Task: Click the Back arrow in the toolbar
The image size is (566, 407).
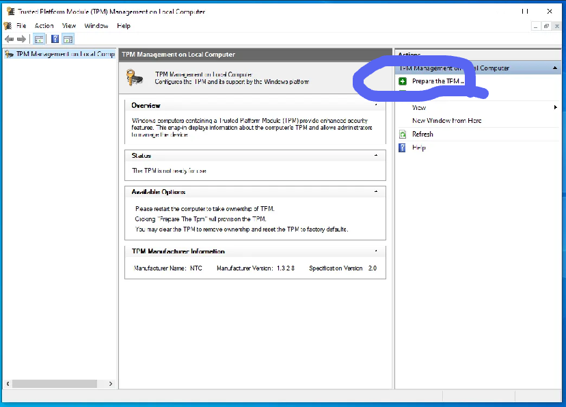Action: pyautogui.click(x=10, y=39)
